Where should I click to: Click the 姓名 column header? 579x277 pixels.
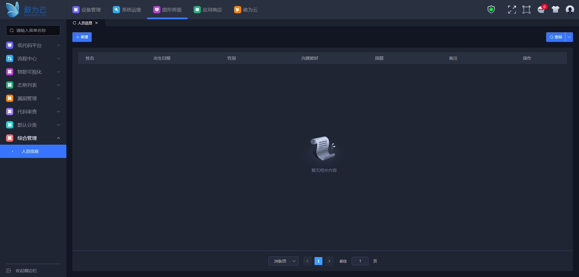90,58
